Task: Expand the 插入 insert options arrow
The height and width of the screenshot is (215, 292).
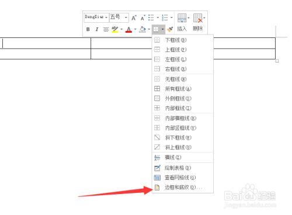Action: tap(189, 18)
